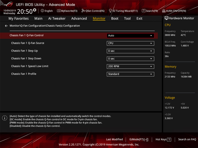Click the Hot Keys question mark icon

pos(169,140)
